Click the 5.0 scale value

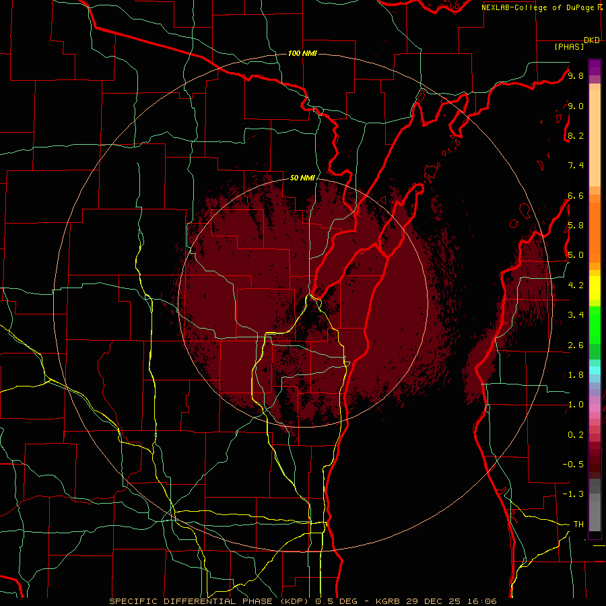click(x=576, y=255)
